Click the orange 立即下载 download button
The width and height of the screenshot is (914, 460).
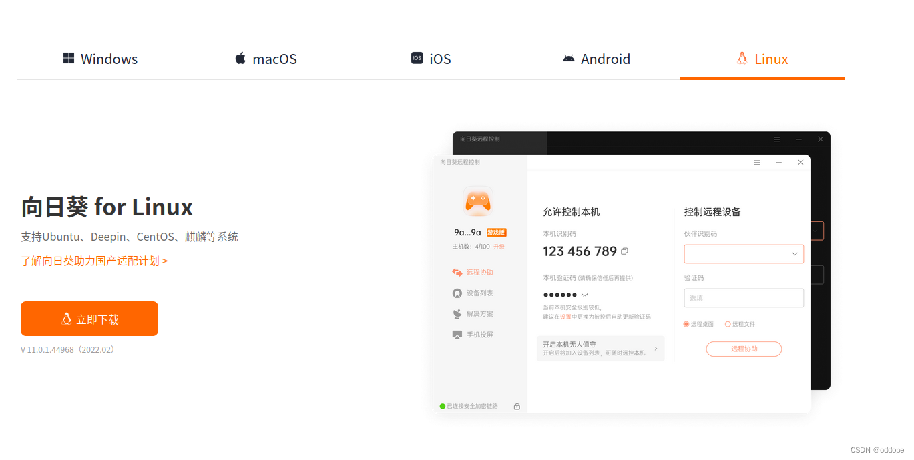[89, 319]
